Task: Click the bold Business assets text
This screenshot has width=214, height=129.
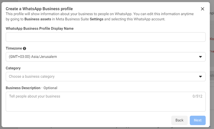Action: point(38,19)
